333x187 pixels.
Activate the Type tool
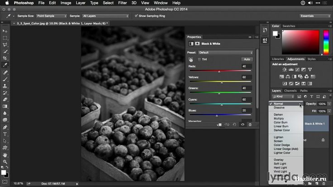click(x=5, y=134)
